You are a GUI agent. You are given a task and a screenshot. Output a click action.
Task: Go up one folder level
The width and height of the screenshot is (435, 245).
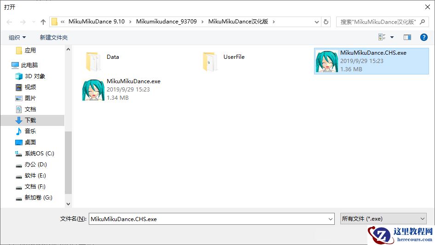click(x=43, y=22)
